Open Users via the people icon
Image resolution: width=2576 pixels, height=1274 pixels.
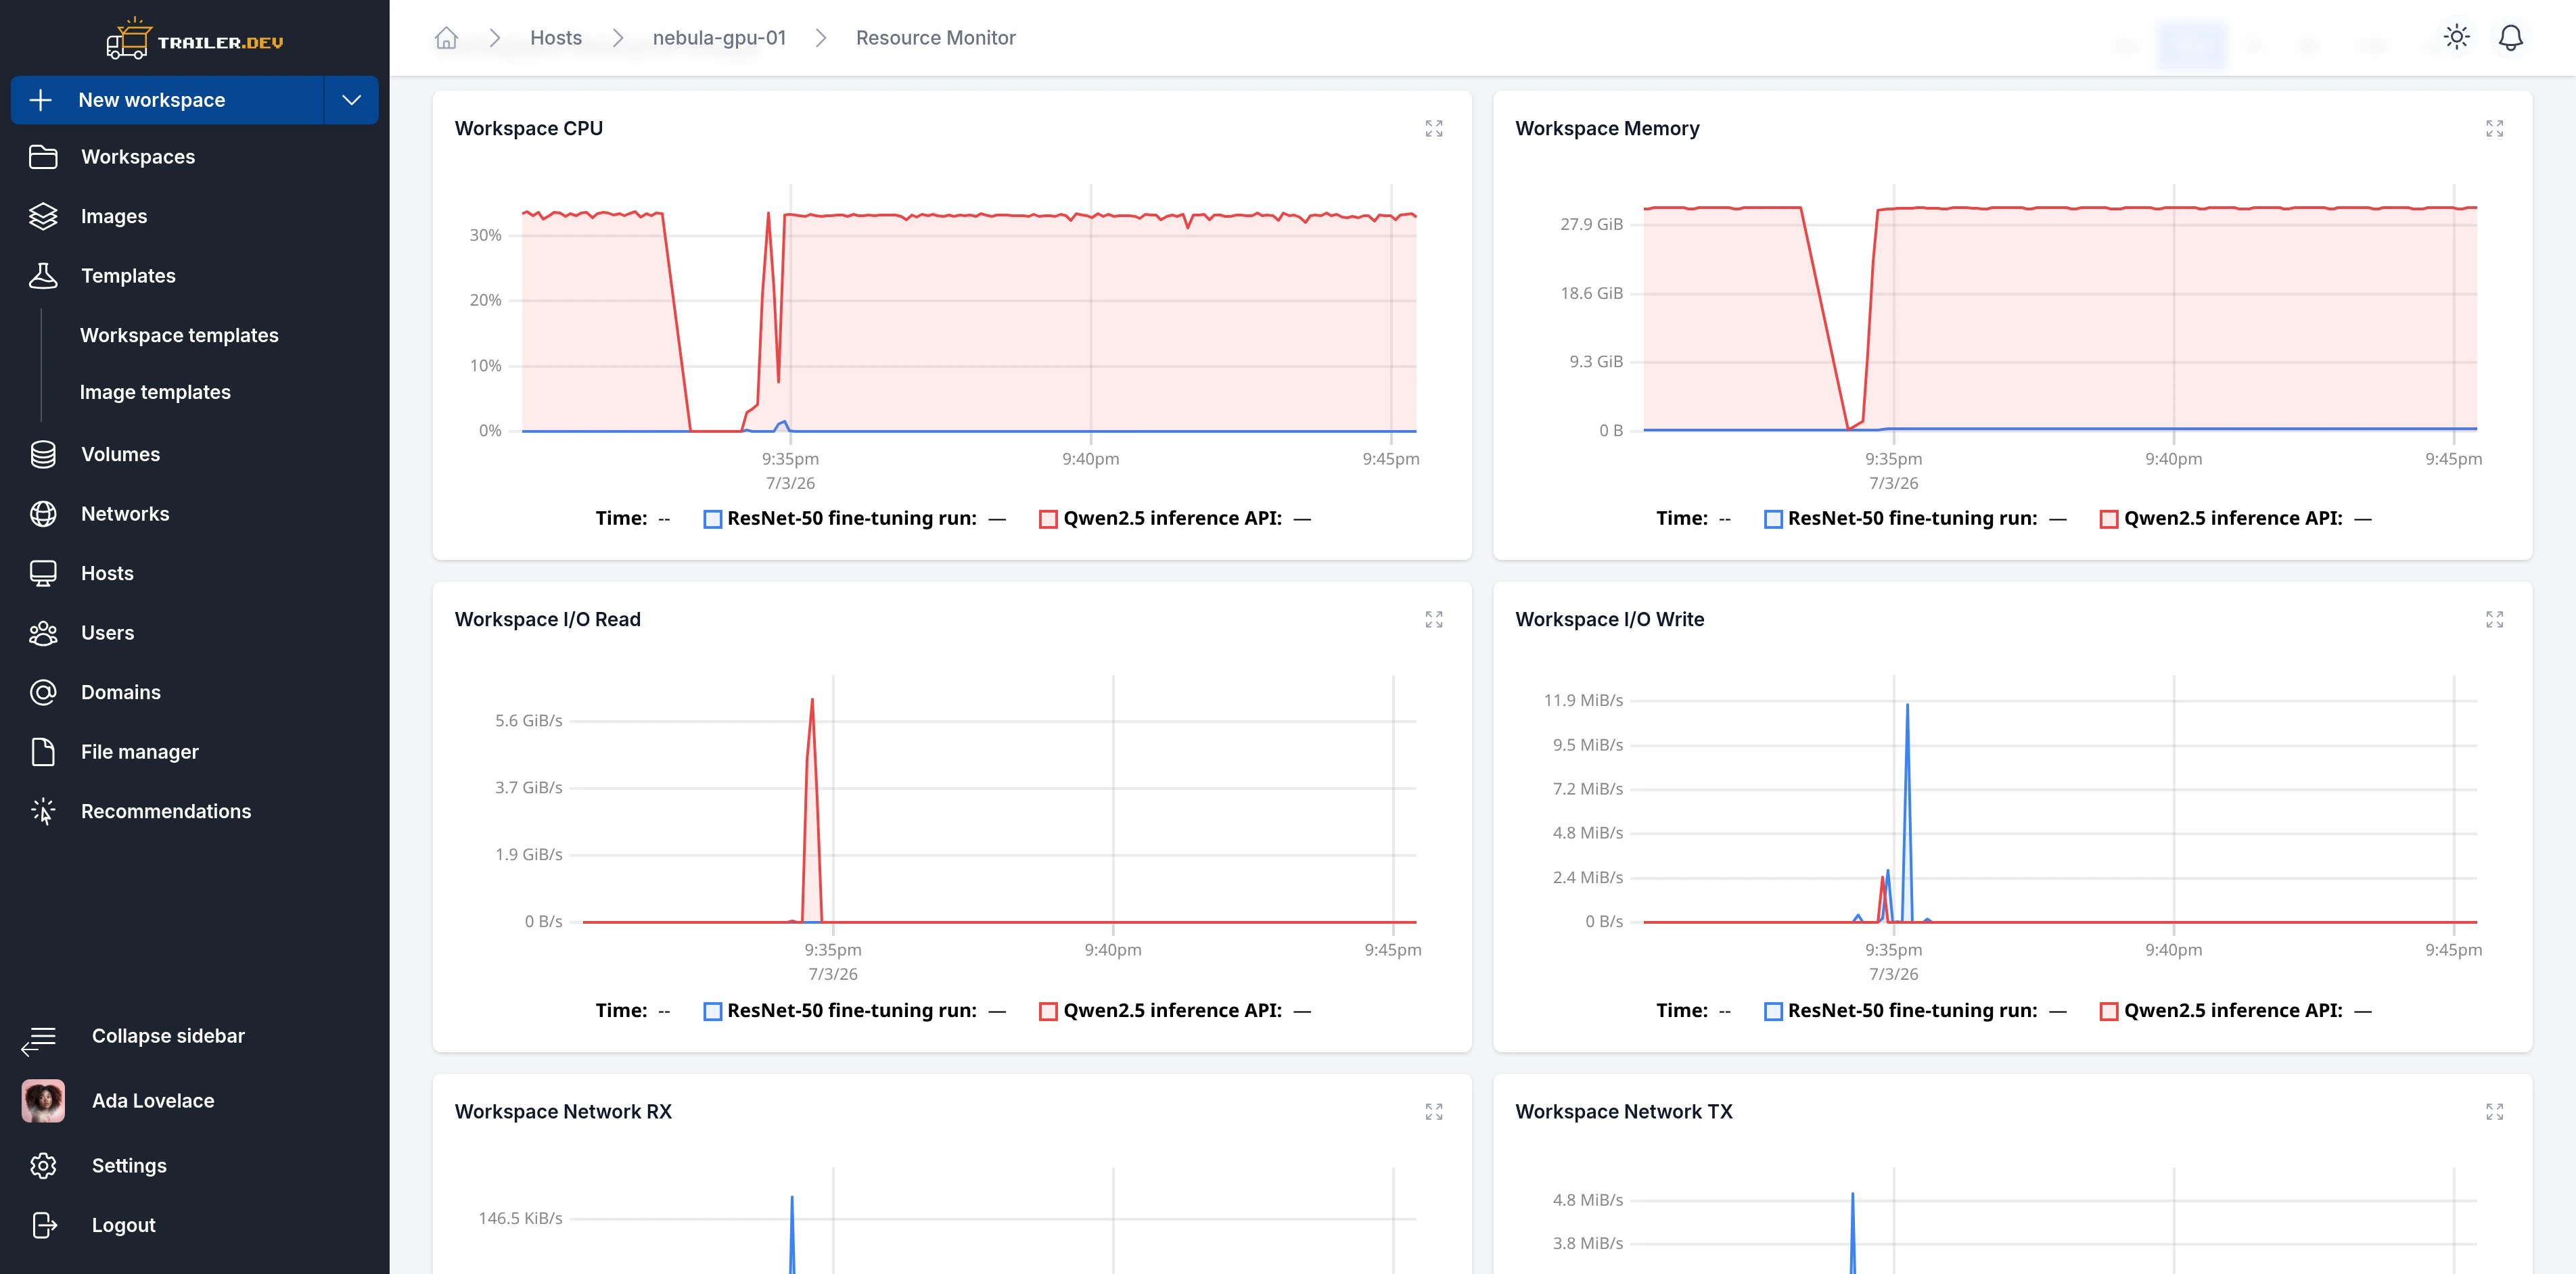[x=43, y=633]
